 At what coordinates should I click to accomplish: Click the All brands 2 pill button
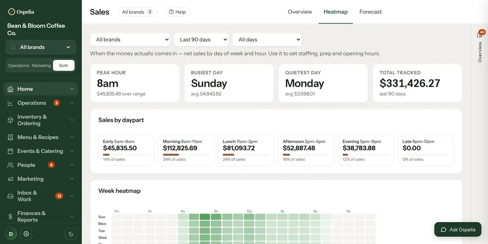coord(137,12)
